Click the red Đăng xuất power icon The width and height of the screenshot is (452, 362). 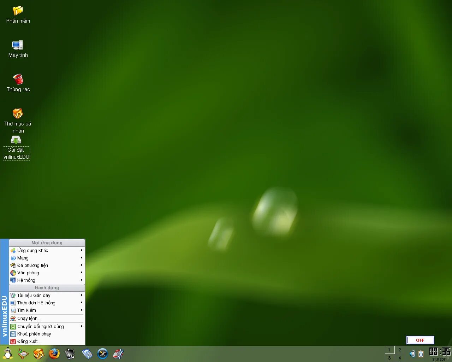[13, 341]
